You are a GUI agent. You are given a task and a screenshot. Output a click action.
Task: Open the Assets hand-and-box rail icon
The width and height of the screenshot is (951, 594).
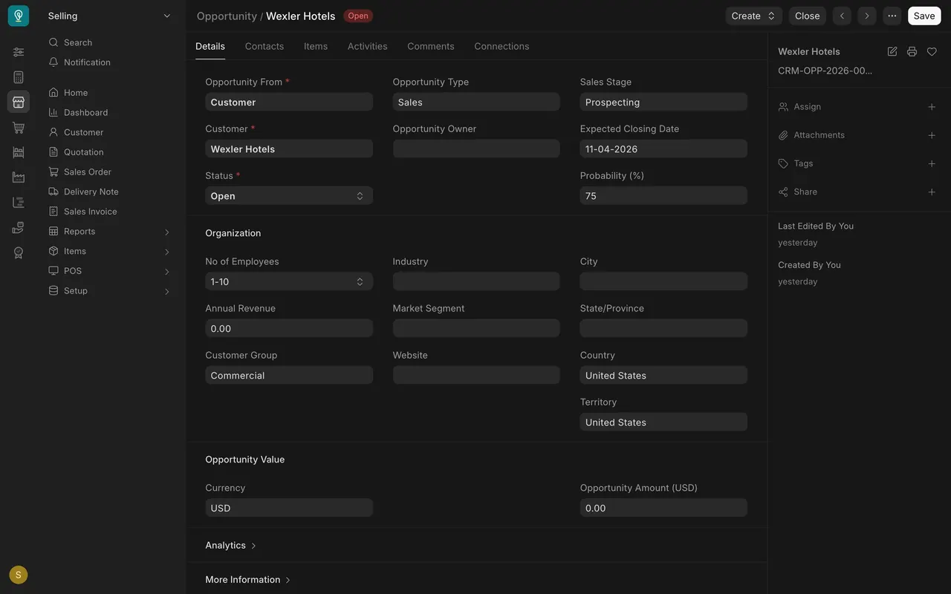[19, 227]
